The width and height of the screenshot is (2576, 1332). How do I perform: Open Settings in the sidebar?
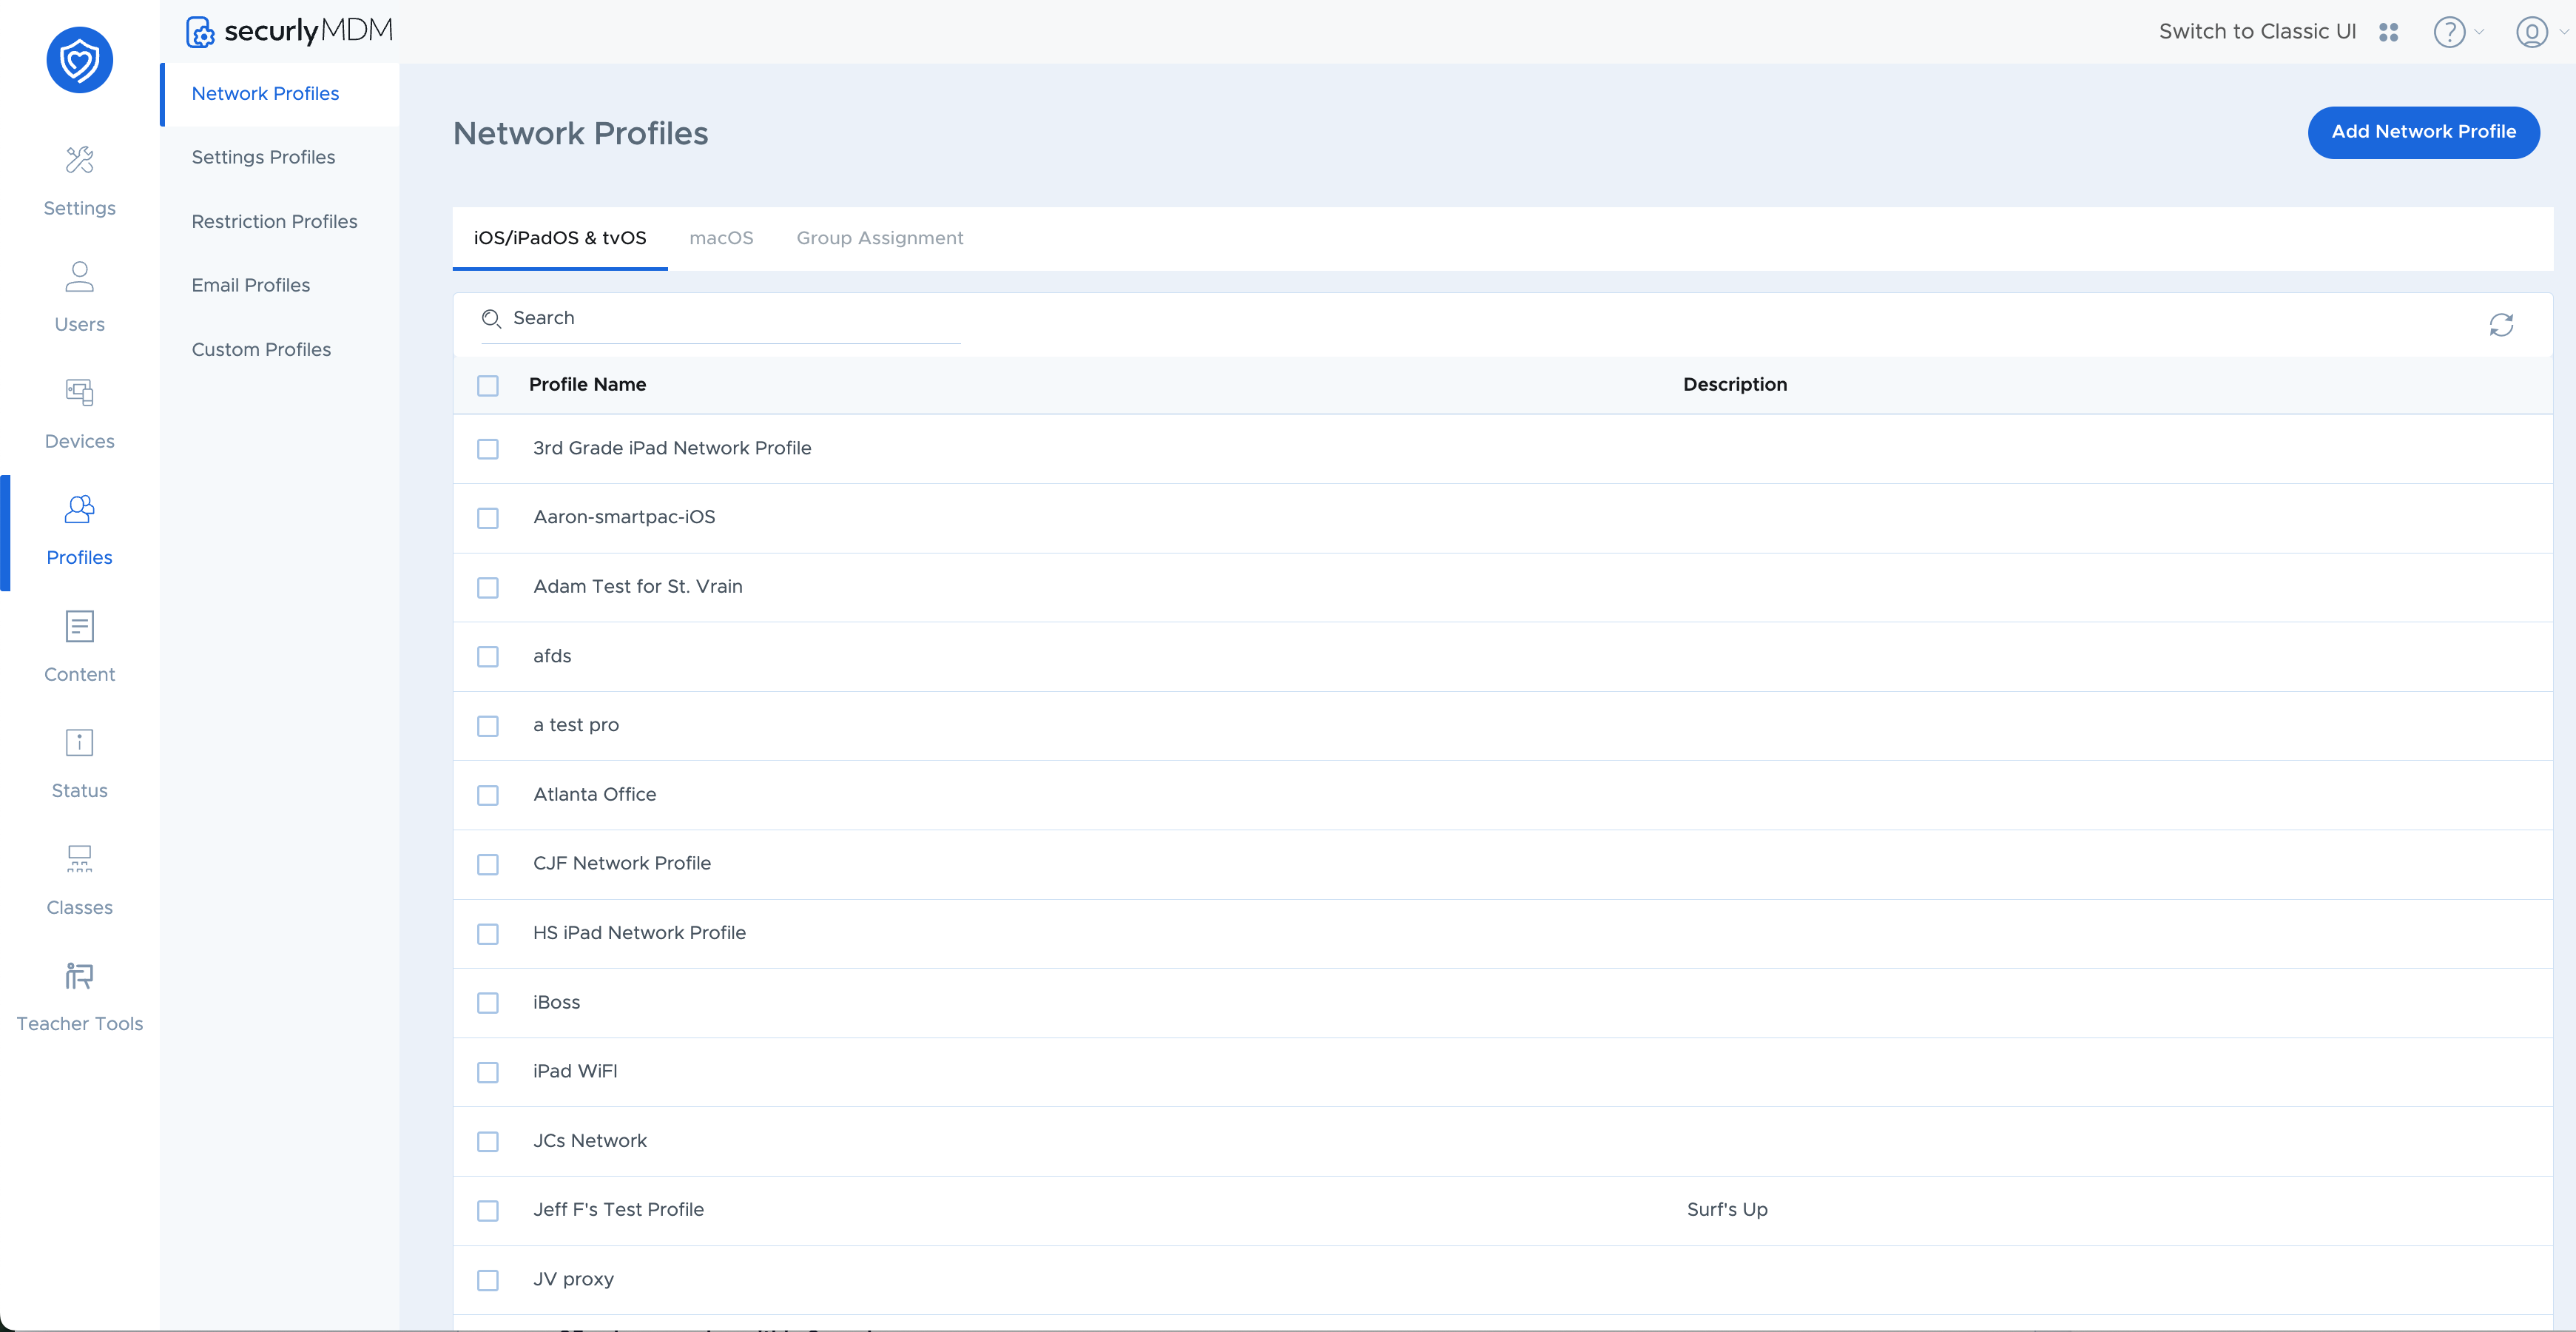tap(79, 181)
